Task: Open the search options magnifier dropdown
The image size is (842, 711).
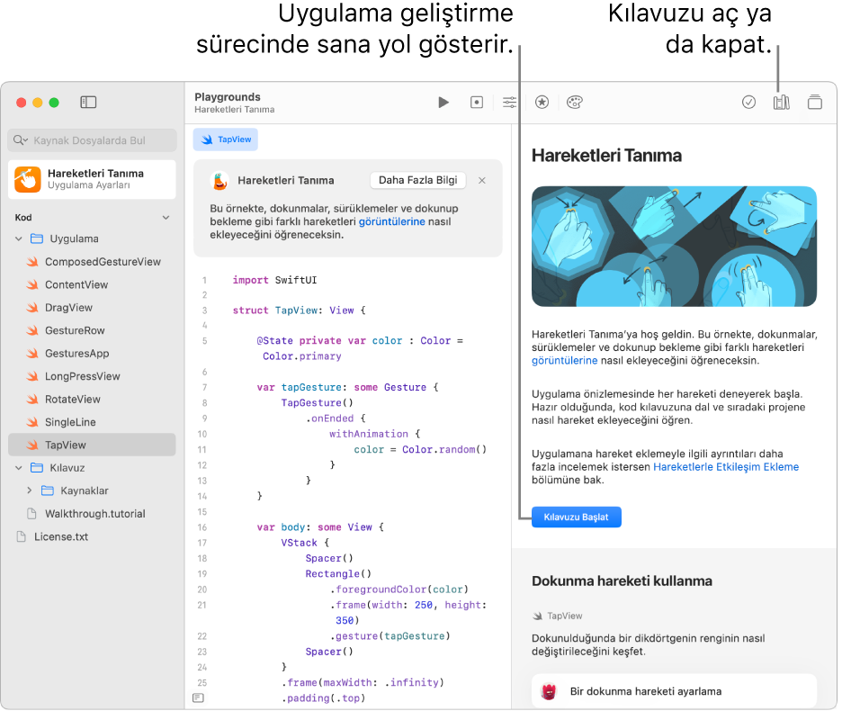Action: point(21,140)
